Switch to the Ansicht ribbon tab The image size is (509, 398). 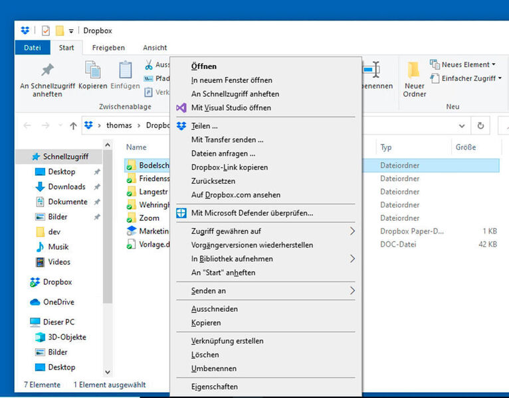[155, 48]
